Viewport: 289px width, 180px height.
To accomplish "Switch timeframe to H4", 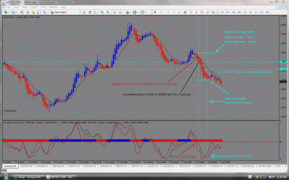I will click(x=251, y=12).
